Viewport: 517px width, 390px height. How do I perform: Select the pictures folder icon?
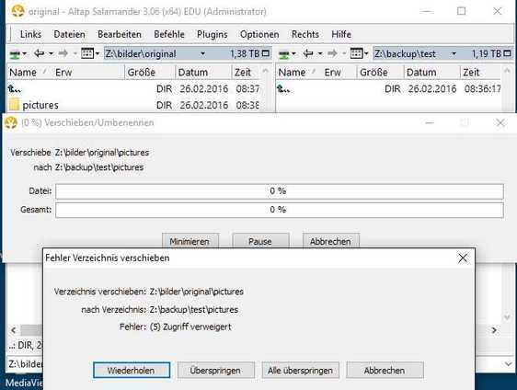(14, 105)
